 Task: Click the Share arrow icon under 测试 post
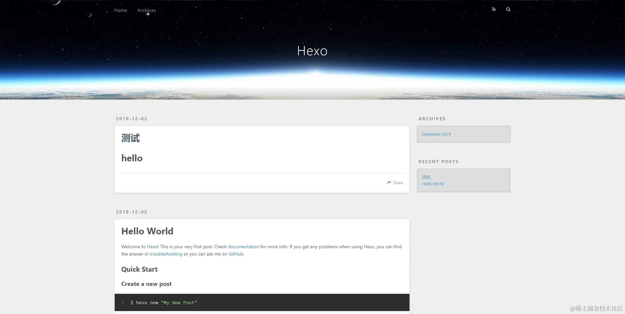389,183
